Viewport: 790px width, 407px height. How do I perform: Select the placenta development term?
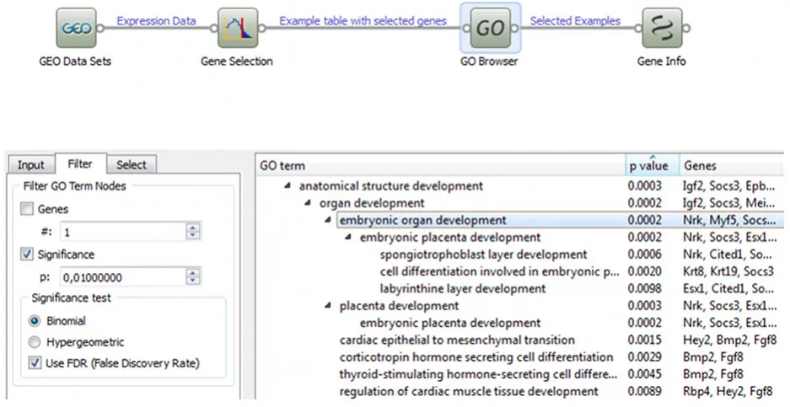(x=399, y=306)
